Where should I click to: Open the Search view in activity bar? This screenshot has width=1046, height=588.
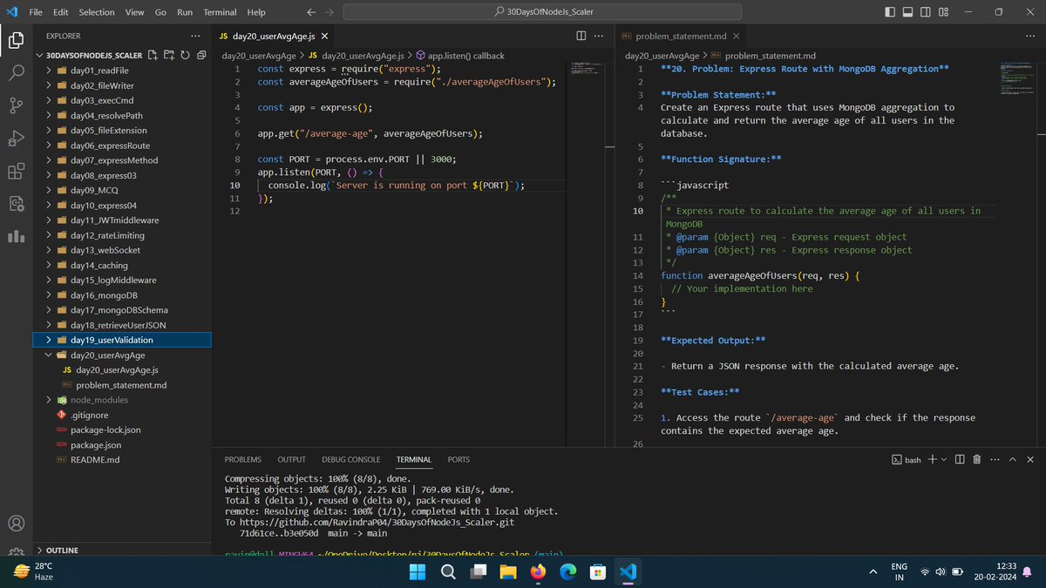coord(16,72)
